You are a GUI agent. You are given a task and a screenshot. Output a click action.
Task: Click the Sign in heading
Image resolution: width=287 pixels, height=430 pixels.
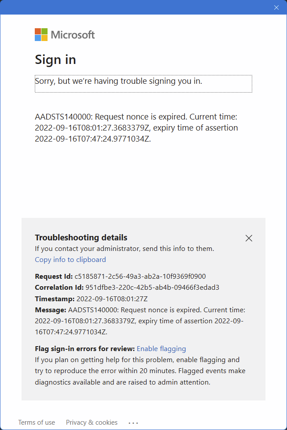pos(55,60)
